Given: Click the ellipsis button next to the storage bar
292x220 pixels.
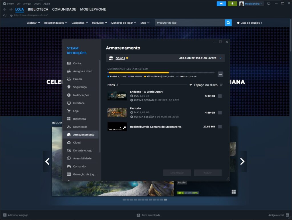Looking at the screenshot, I should coord(220,74).
